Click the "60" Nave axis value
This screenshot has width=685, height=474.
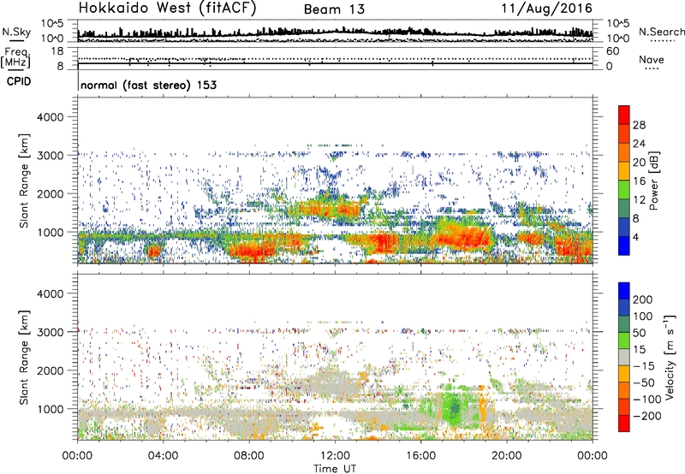tap(613, 51)
